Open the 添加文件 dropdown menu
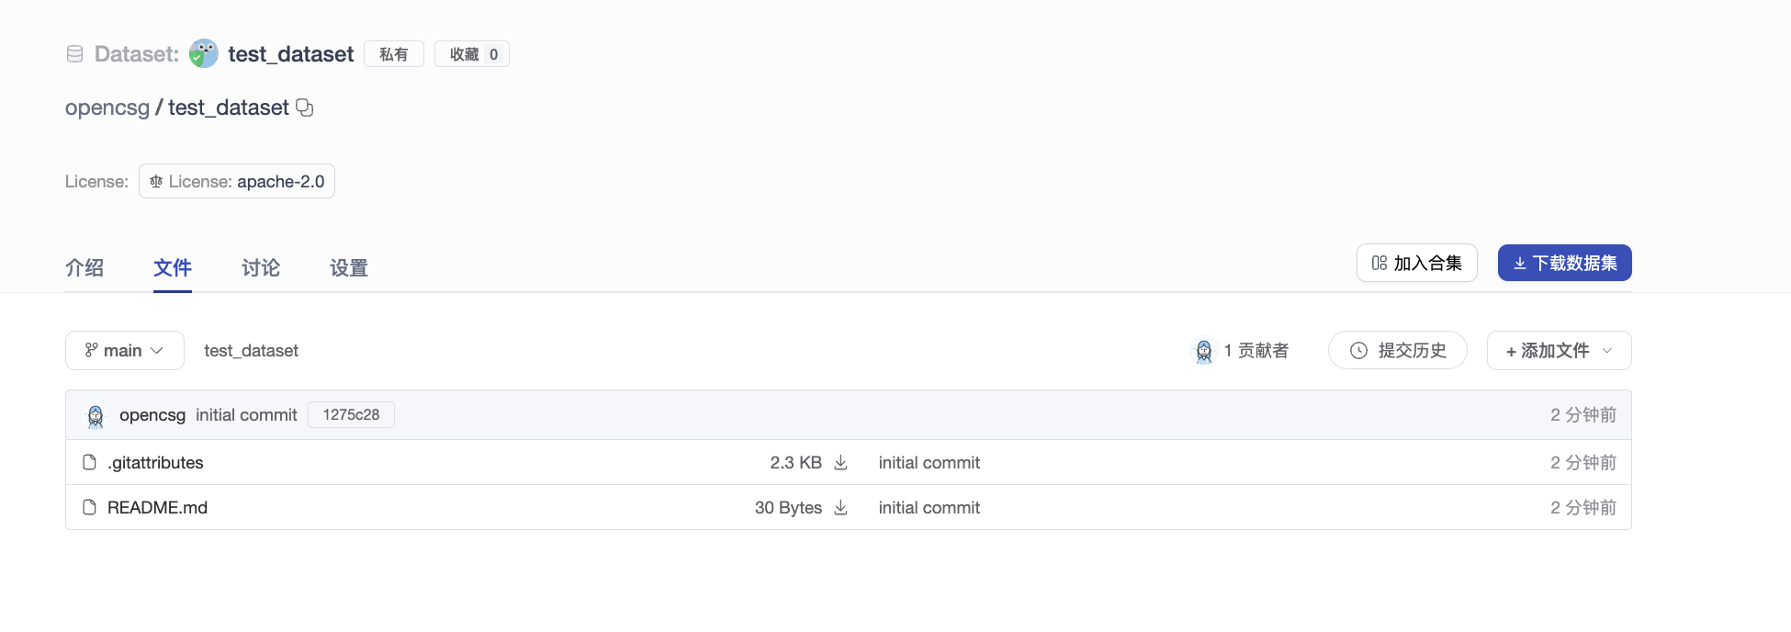The image size is (1791, 632). (1559, 351)
